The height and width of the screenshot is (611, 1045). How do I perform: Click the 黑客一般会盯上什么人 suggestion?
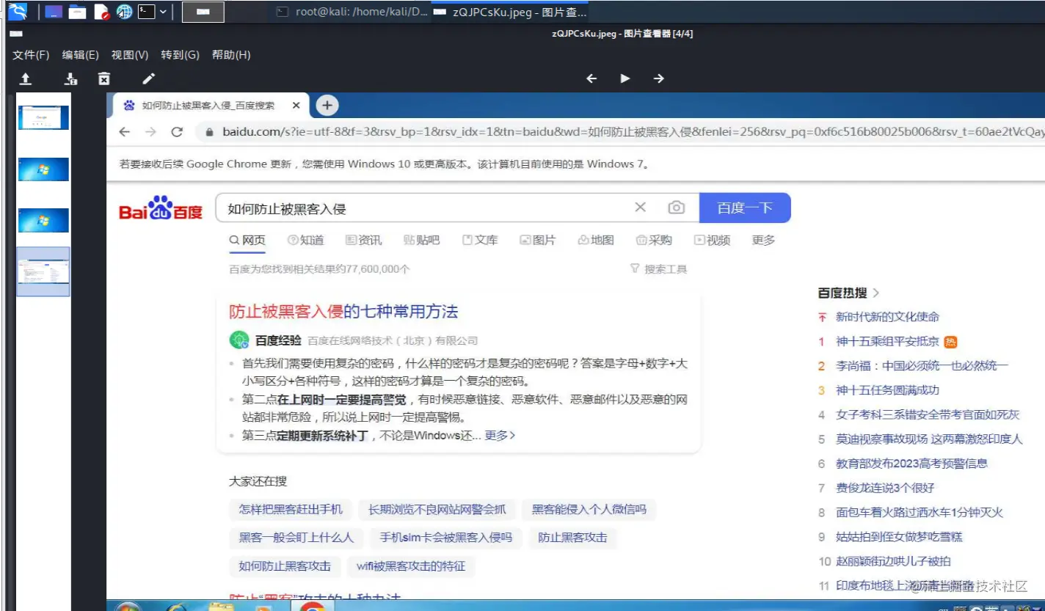[296, 538]
